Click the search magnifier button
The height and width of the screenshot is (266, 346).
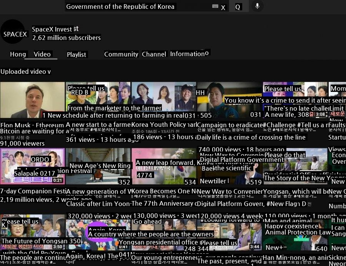[x=238, y=7]
